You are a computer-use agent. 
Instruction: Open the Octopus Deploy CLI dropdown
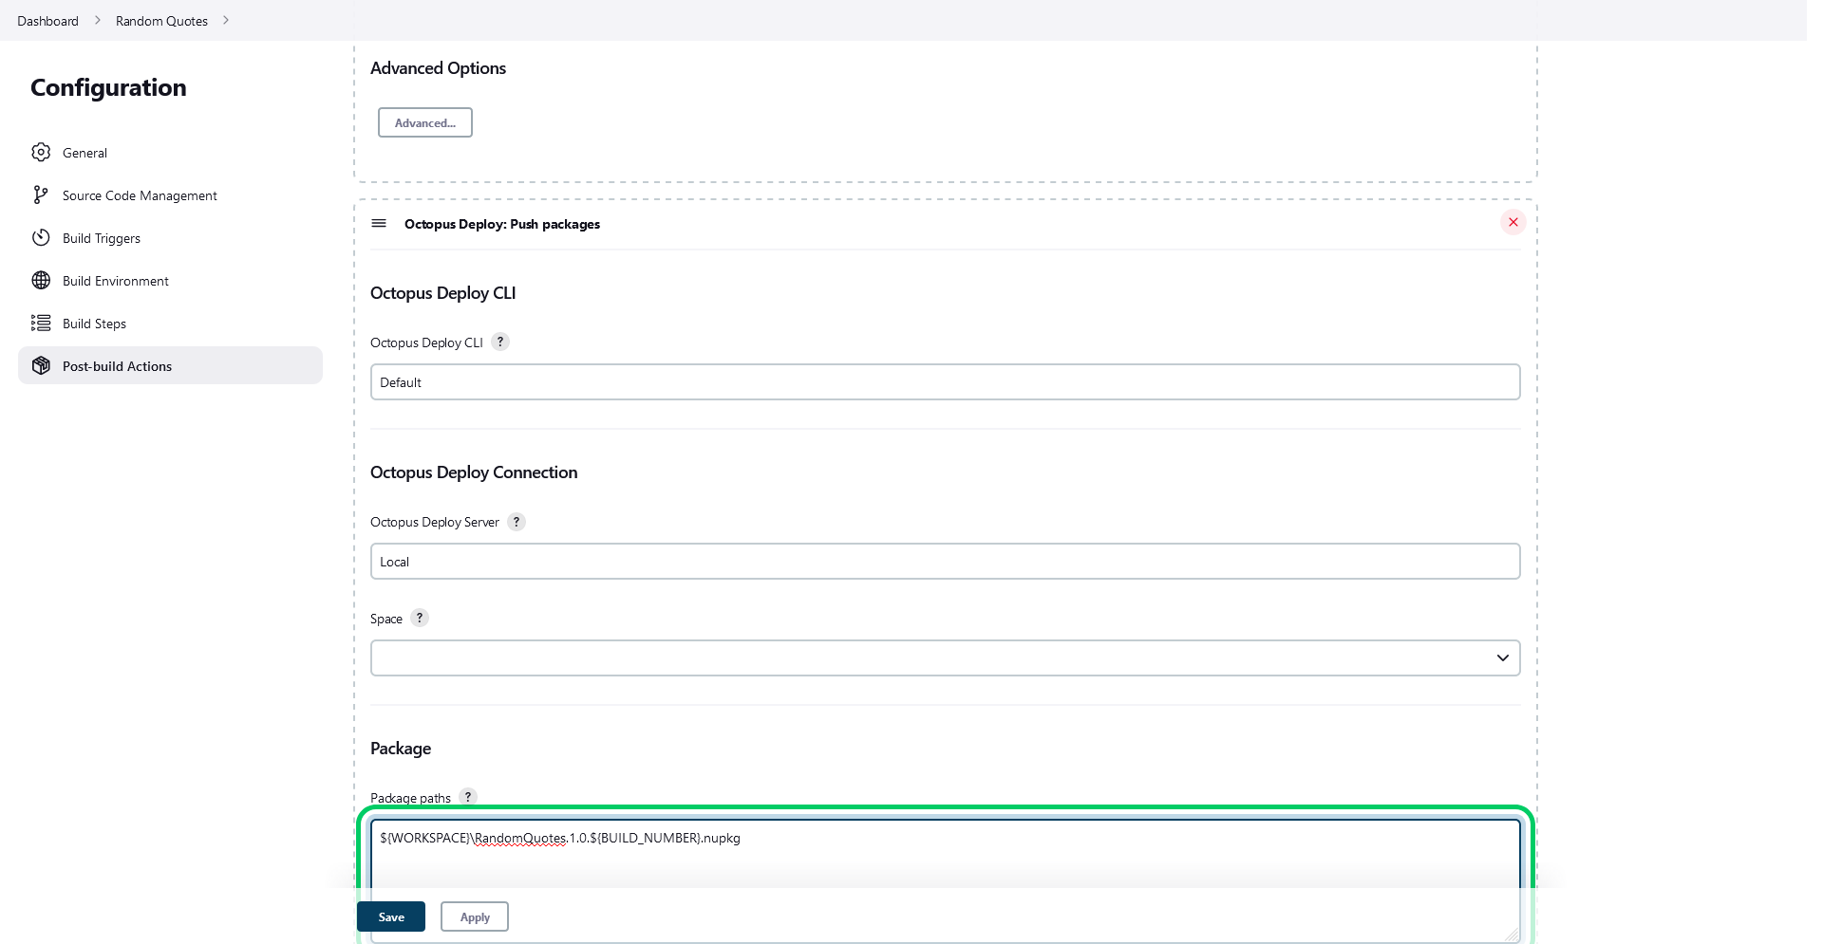click(946, 382)
